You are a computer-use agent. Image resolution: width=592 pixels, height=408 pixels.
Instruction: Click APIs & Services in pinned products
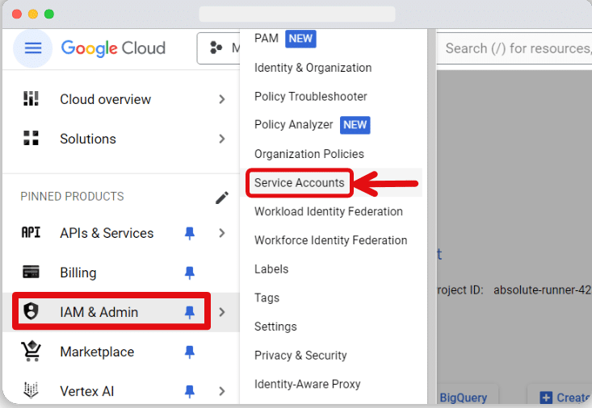click(x=107, y=233)
